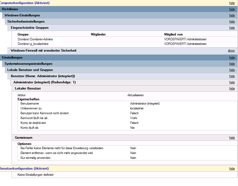Click Nein value for Element entfernen option
The width and height of the screenshot is (238, 186).
tap(133, 153)
